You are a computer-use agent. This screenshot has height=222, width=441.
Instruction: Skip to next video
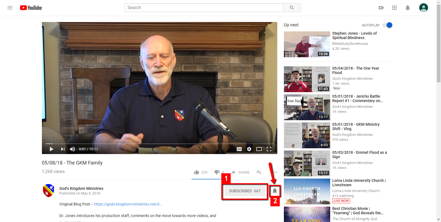63,149
